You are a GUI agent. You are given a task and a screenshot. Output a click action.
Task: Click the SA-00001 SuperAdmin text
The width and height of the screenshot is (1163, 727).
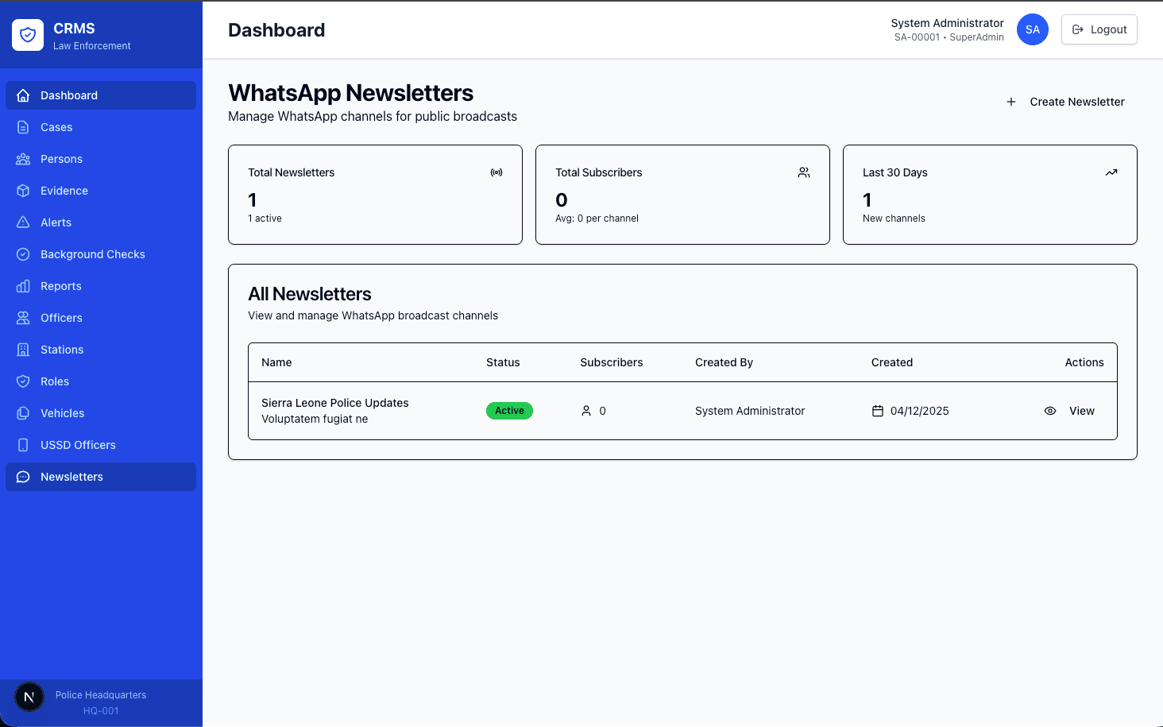tap(949, 37)
